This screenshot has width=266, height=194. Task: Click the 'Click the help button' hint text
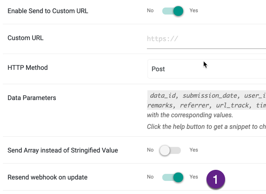(206, 127)
